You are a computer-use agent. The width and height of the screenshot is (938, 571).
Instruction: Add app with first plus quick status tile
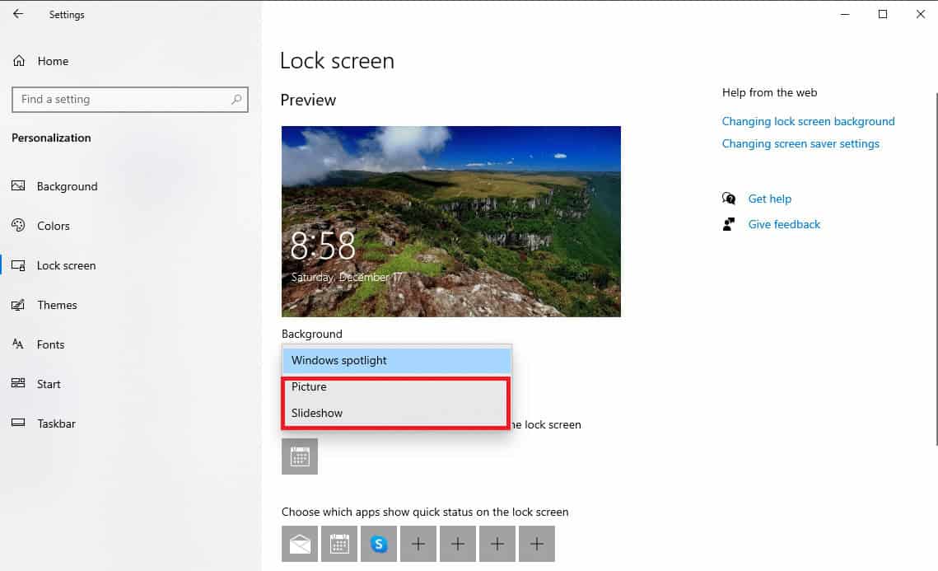point(418,544)
